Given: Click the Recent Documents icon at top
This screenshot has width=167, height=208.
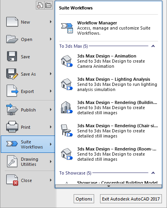Looking at the screenshot, I should (40, 5).
